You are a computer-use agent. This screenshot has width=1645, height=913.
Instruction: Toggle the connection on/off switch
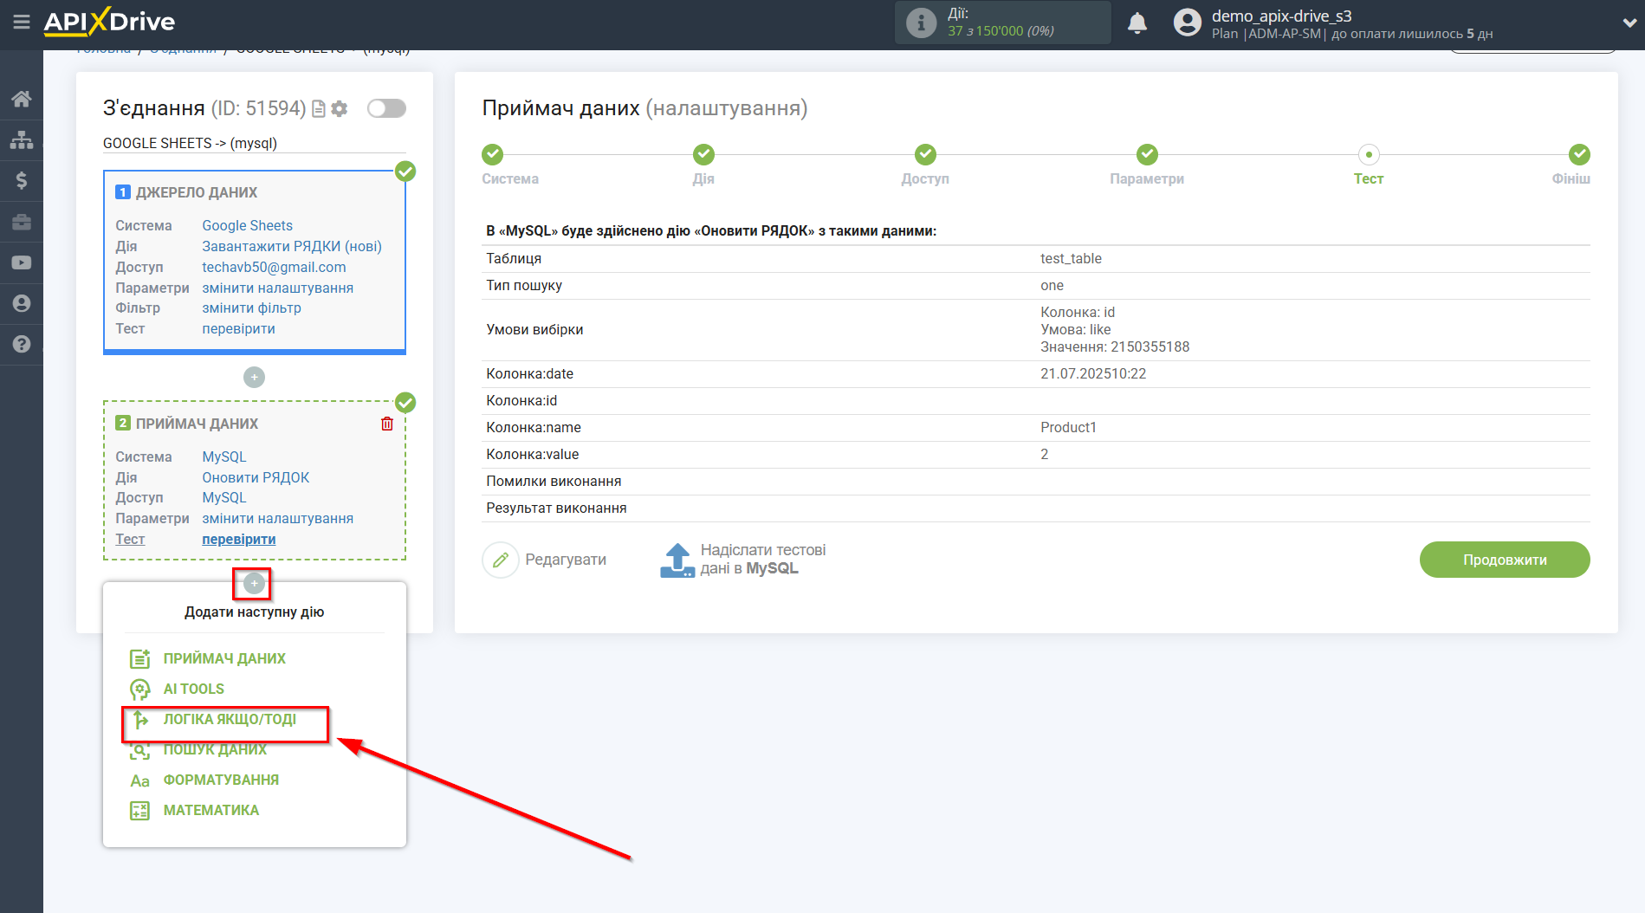click(x=386, y=108)
